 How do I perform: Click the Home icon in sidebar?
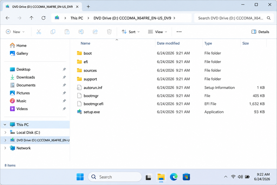coord(12,46)
